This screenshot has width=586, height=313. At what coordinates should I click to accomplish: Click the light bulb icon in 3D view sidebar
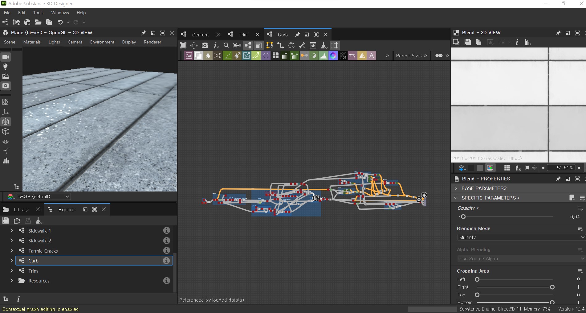click(6, 67)
